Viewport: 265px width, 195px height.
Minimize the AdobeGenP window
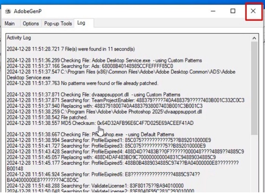click(x=213, y=11)
